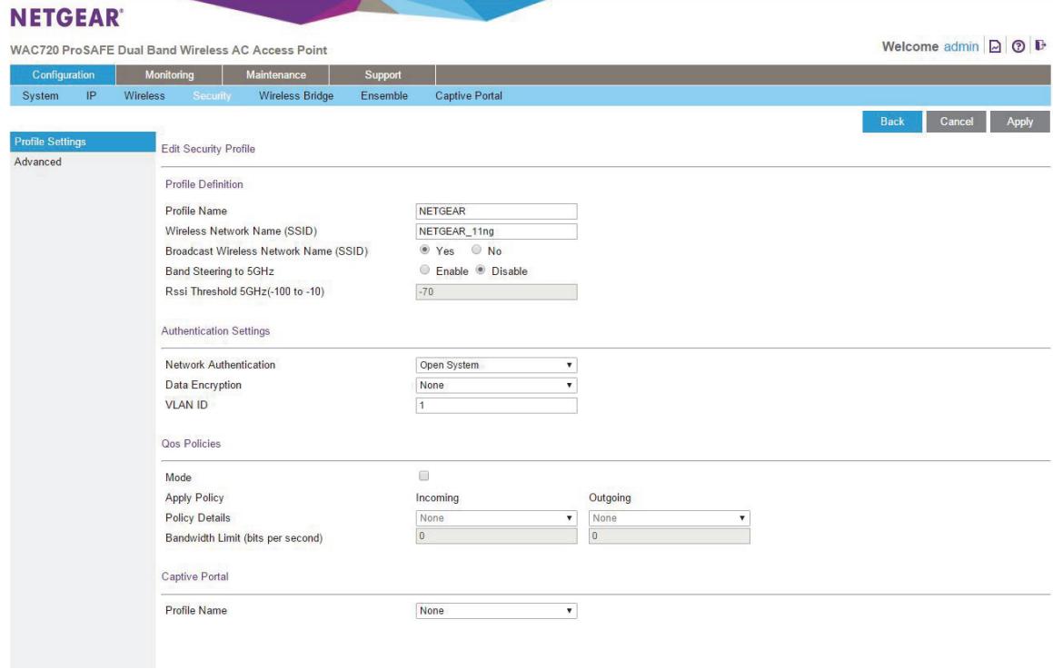Select No for Broadcast Wireless Network Name
The height and width of the screenshot is (669, 1053).
click(476, 250)
